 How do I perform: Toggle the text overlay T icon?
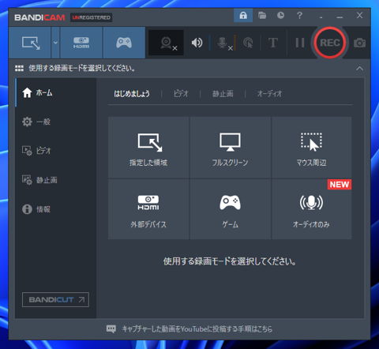(x=273, y=43)
